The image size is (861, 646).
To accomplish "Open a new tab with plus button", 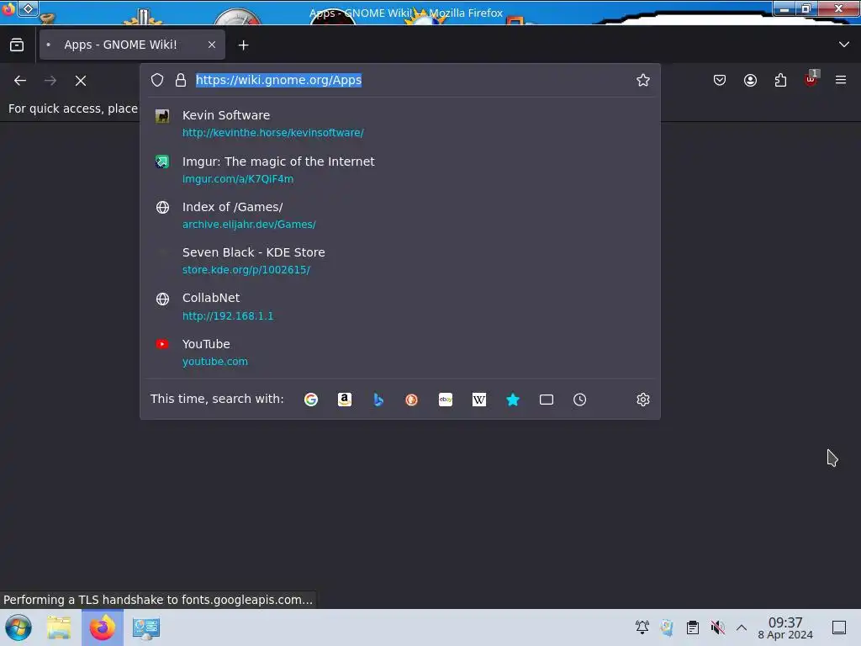I will coord(243,45).
